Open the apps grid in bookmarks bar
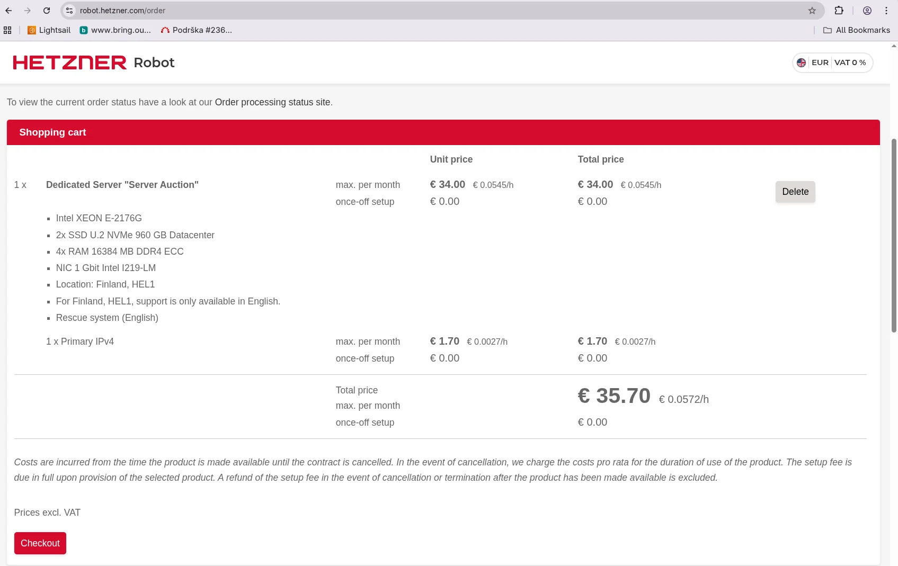Image resolution: width=898 pixels, height=566 pixels. point(7,30)
